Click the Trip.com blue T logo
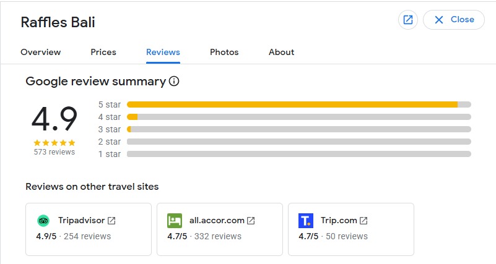Image resolution: width=496 pixels, height=264 pixels. [x=306, y=221]
